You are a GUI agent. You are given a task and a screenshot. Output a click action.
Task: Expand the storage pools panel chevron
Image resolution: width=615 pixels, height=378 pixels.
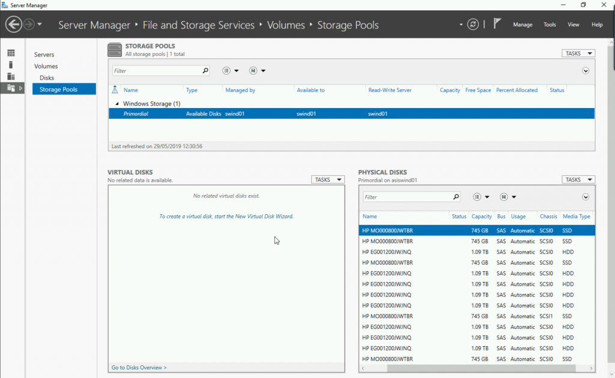[586, 71]
